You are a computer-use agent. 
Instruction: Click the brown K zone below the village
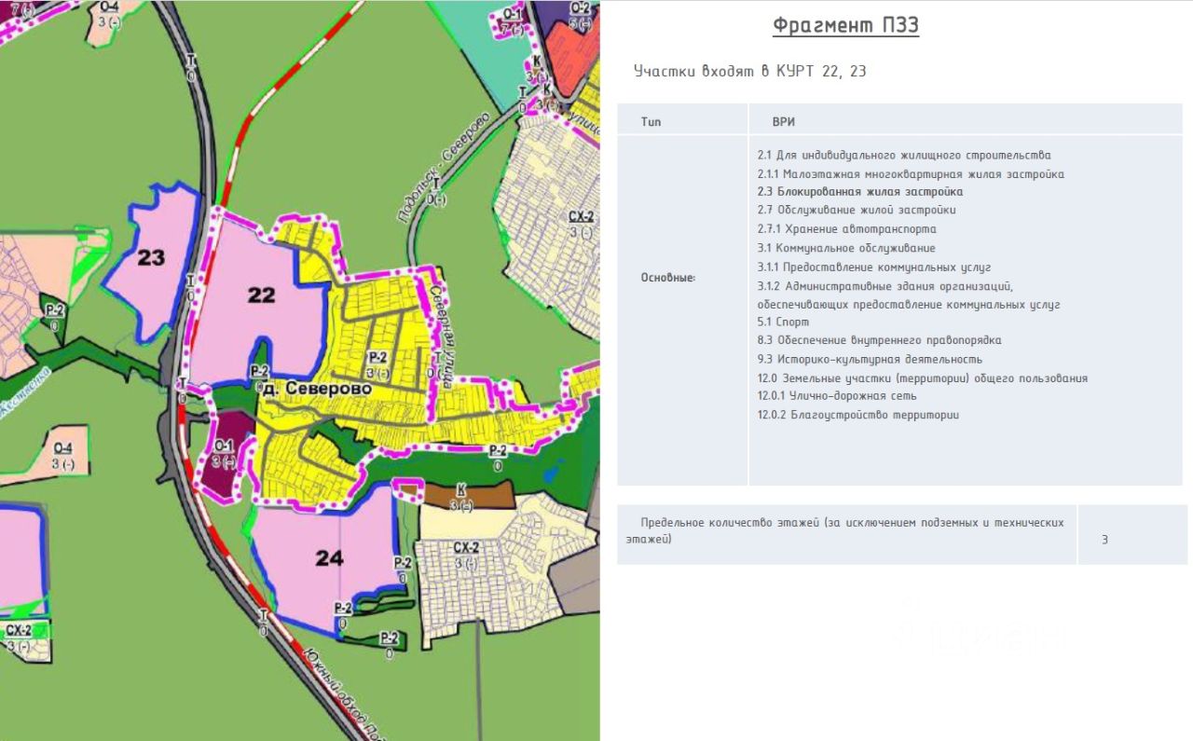click(463, 494)
